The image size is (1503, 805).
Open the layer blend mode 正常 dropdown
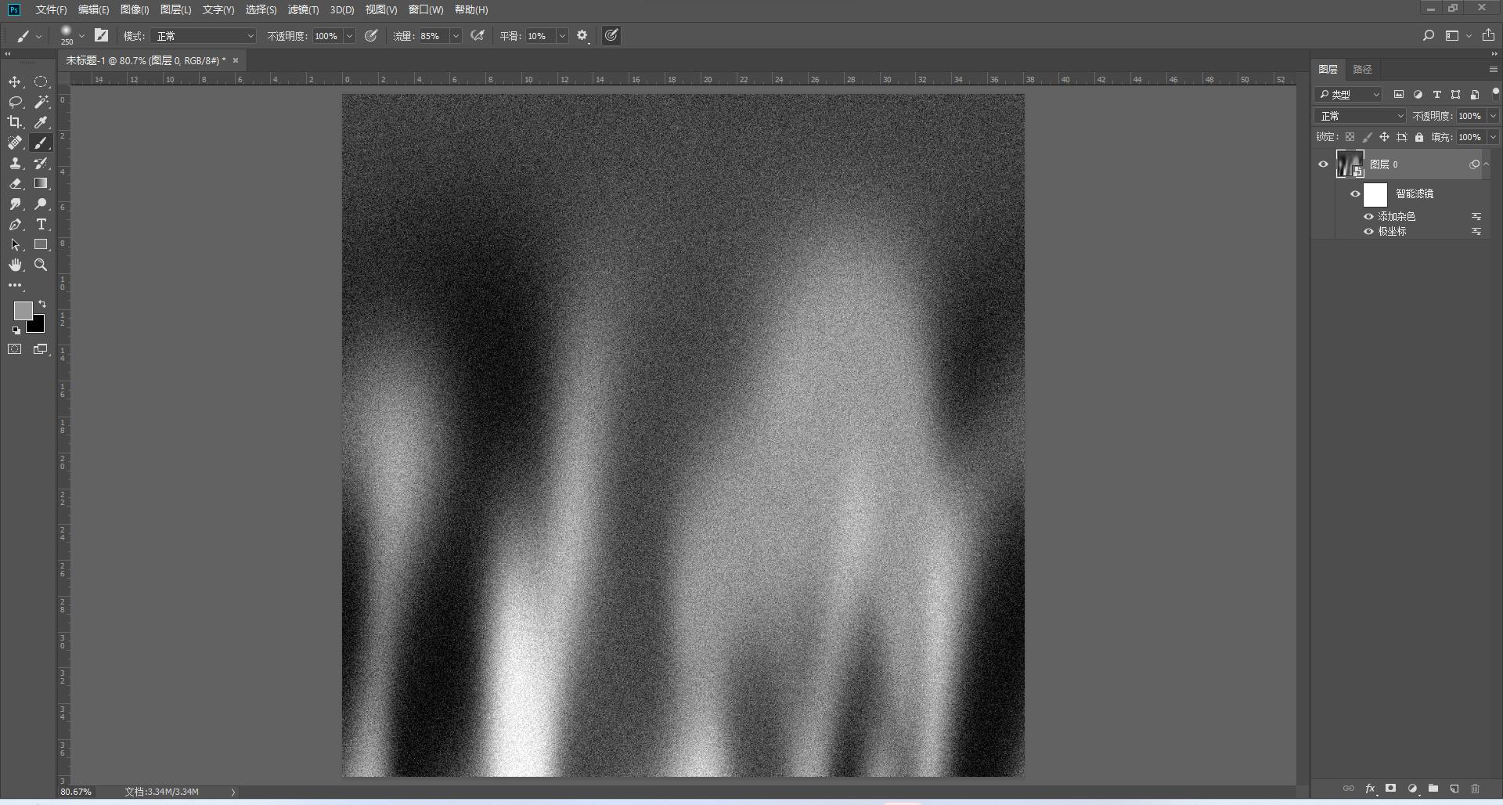(x=1361, y=116)
